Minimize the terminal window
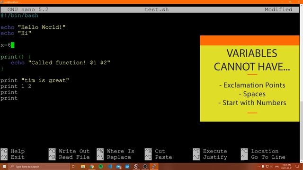Viewport: 303px width, 170px height. click(282, 2)
